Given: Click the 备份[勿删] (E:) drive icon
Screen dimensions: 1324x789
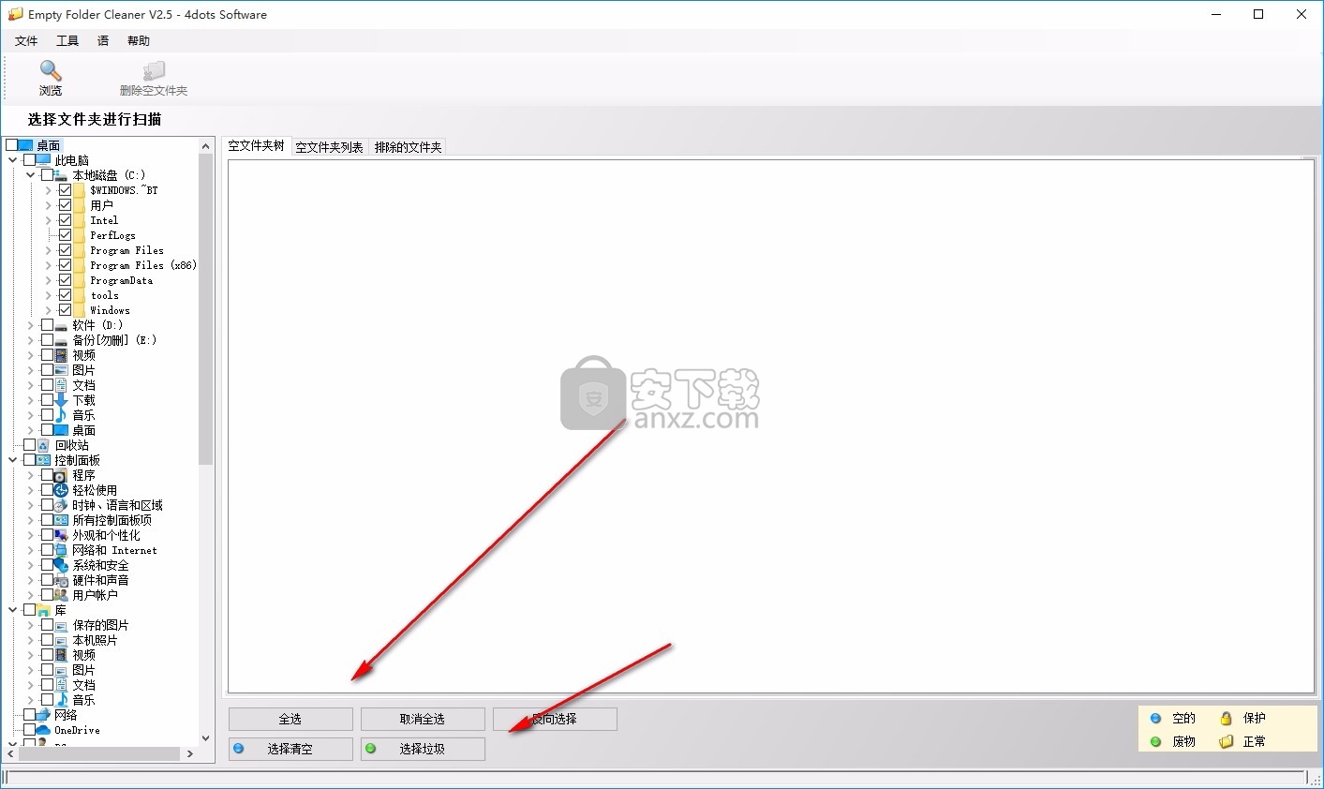Looking at the screenshot, I should click(61, 340).
